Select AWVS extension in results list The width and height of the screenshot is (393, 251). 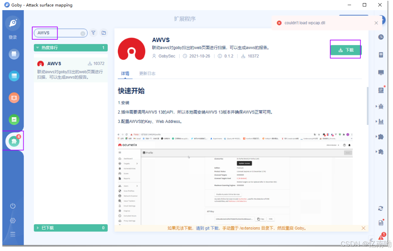pos(71,70)
